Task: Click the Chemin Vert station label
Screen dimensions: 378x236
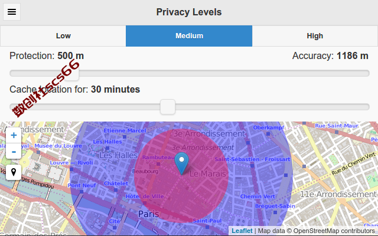Action: [x=258, y=196]
